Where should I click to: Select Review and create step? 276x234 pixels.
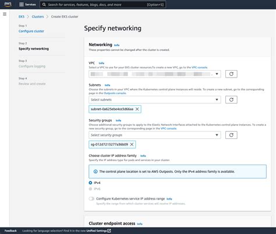pyautogui.click(x=32, y=84)
